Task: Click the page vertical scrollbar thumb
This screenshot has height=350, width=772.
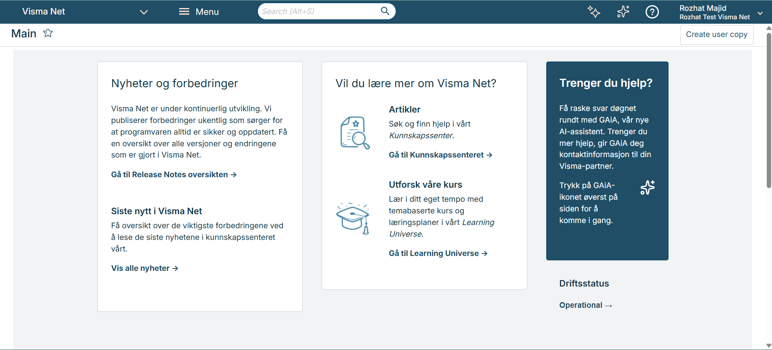Action: pos(769,111)
